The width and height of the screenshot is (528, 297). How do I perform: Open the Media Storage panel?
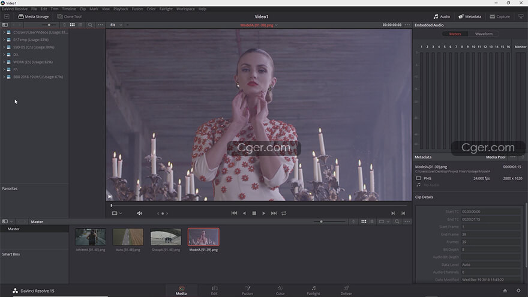34,17
